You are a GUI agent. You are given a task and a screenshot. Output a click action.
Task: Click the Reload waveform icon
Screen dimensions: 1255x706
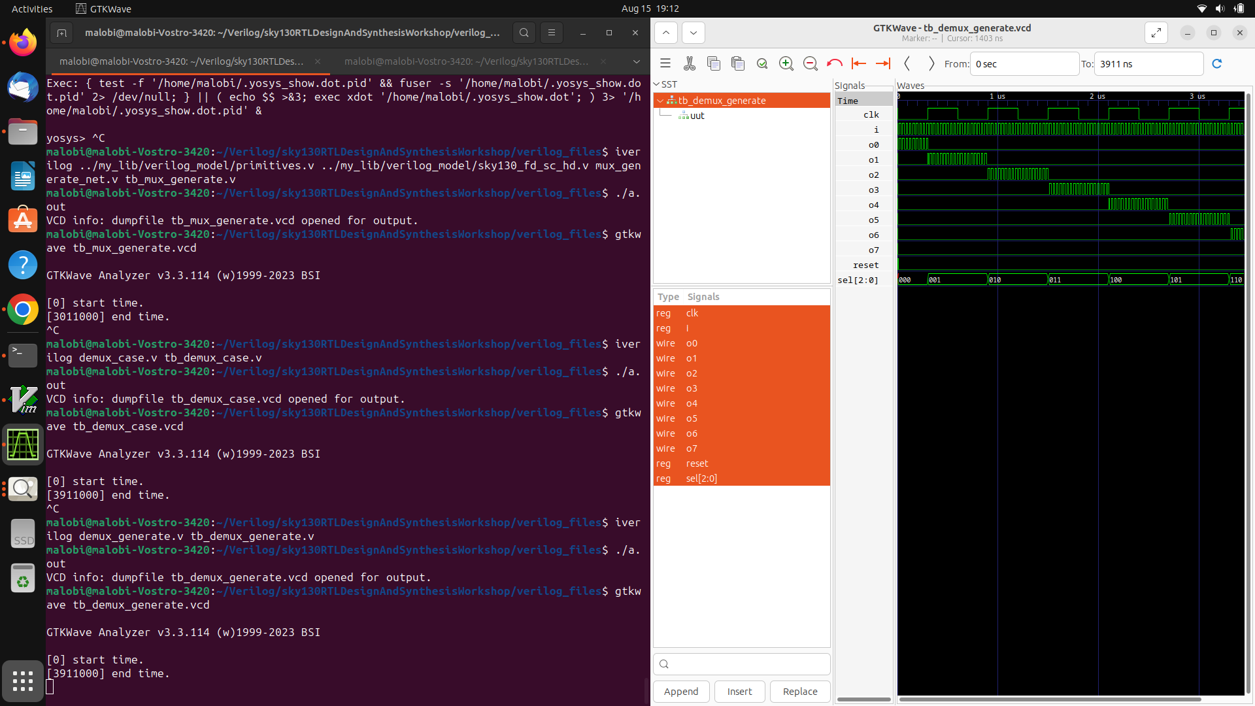point(1218,63)
